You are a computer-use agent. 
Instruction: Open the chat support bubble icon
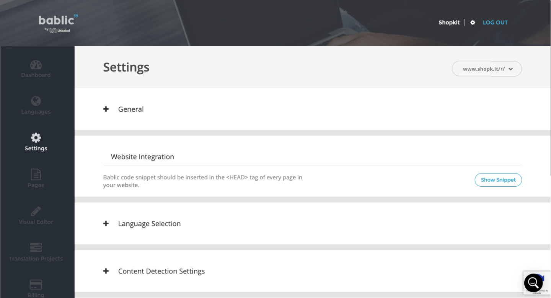click(533, 283)
